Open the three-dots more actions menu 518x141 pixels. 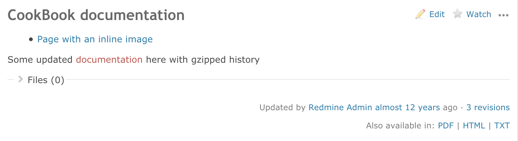(x=503, y=15)
